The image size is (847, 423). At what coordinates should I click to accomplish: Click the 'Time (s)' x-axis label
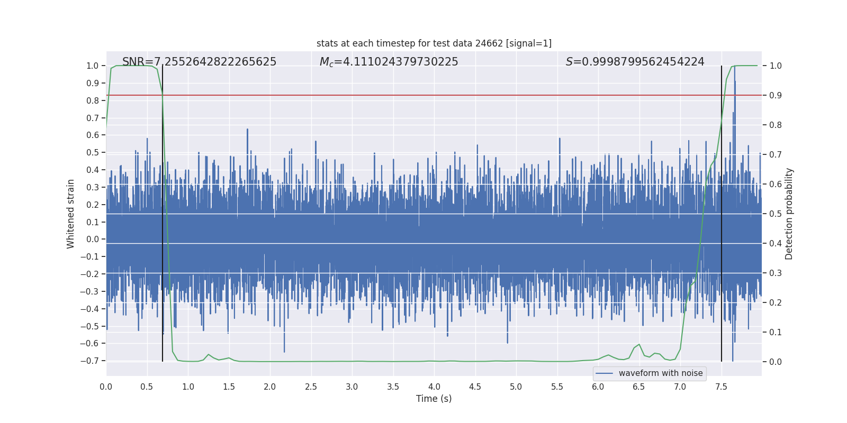point(434,399)
